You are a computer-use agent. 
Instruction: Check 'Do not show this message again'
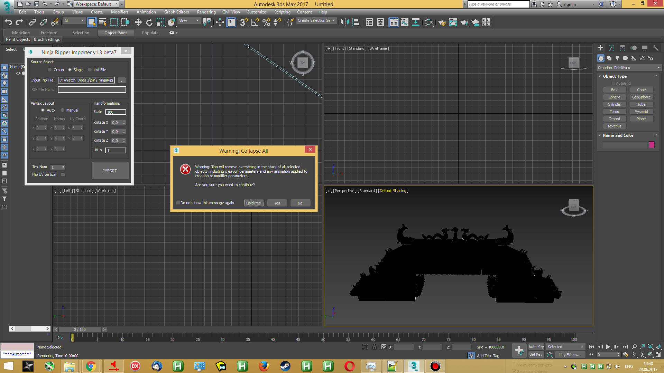click(178, 203)
